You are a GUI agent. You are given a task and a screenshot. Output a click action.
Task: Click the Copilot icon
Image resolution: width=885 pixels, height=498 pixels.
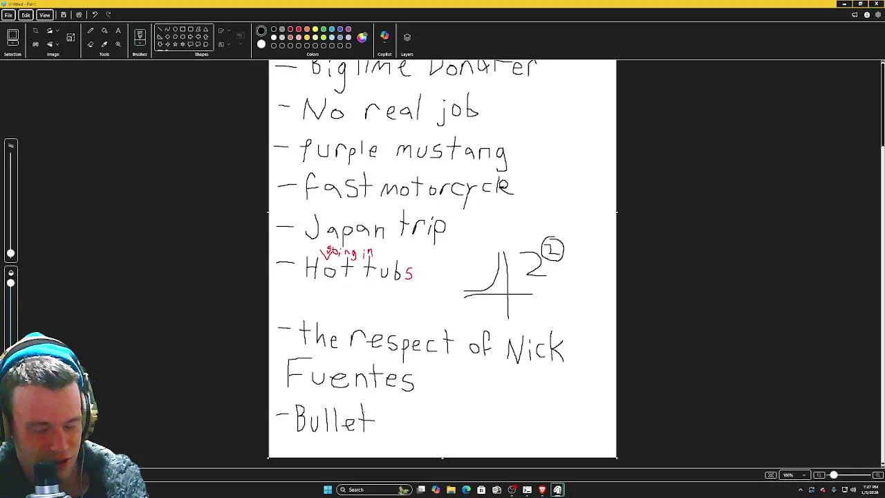point(384,37)
